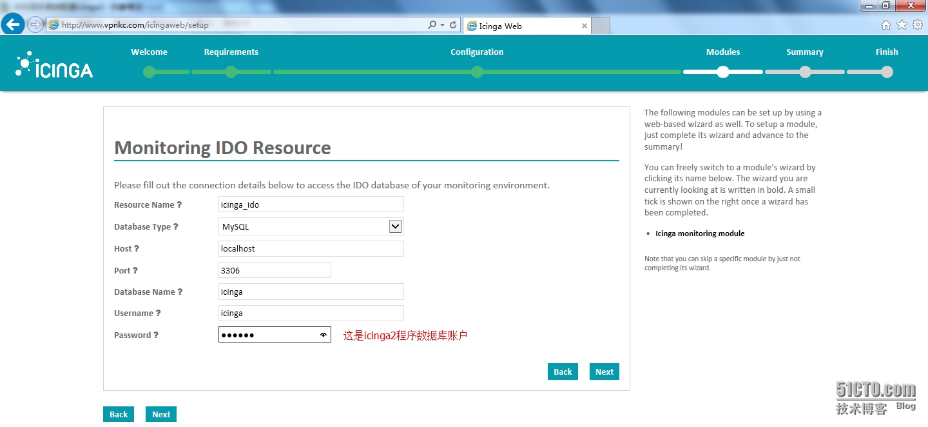Click the Modules step marker on progress bar
The height and width of the screenshot is (427, 928).
(x=723, y=72)
